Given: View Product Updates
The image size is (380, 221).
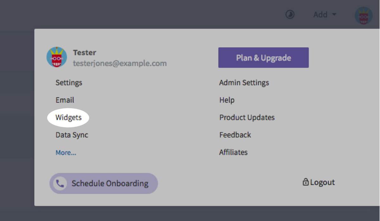Looking at the screenshot, I should tap(247, 118).
